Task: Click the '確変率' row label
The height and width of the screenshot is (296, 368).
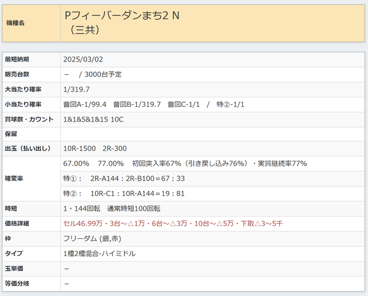Action: click(x=14, y=179)
